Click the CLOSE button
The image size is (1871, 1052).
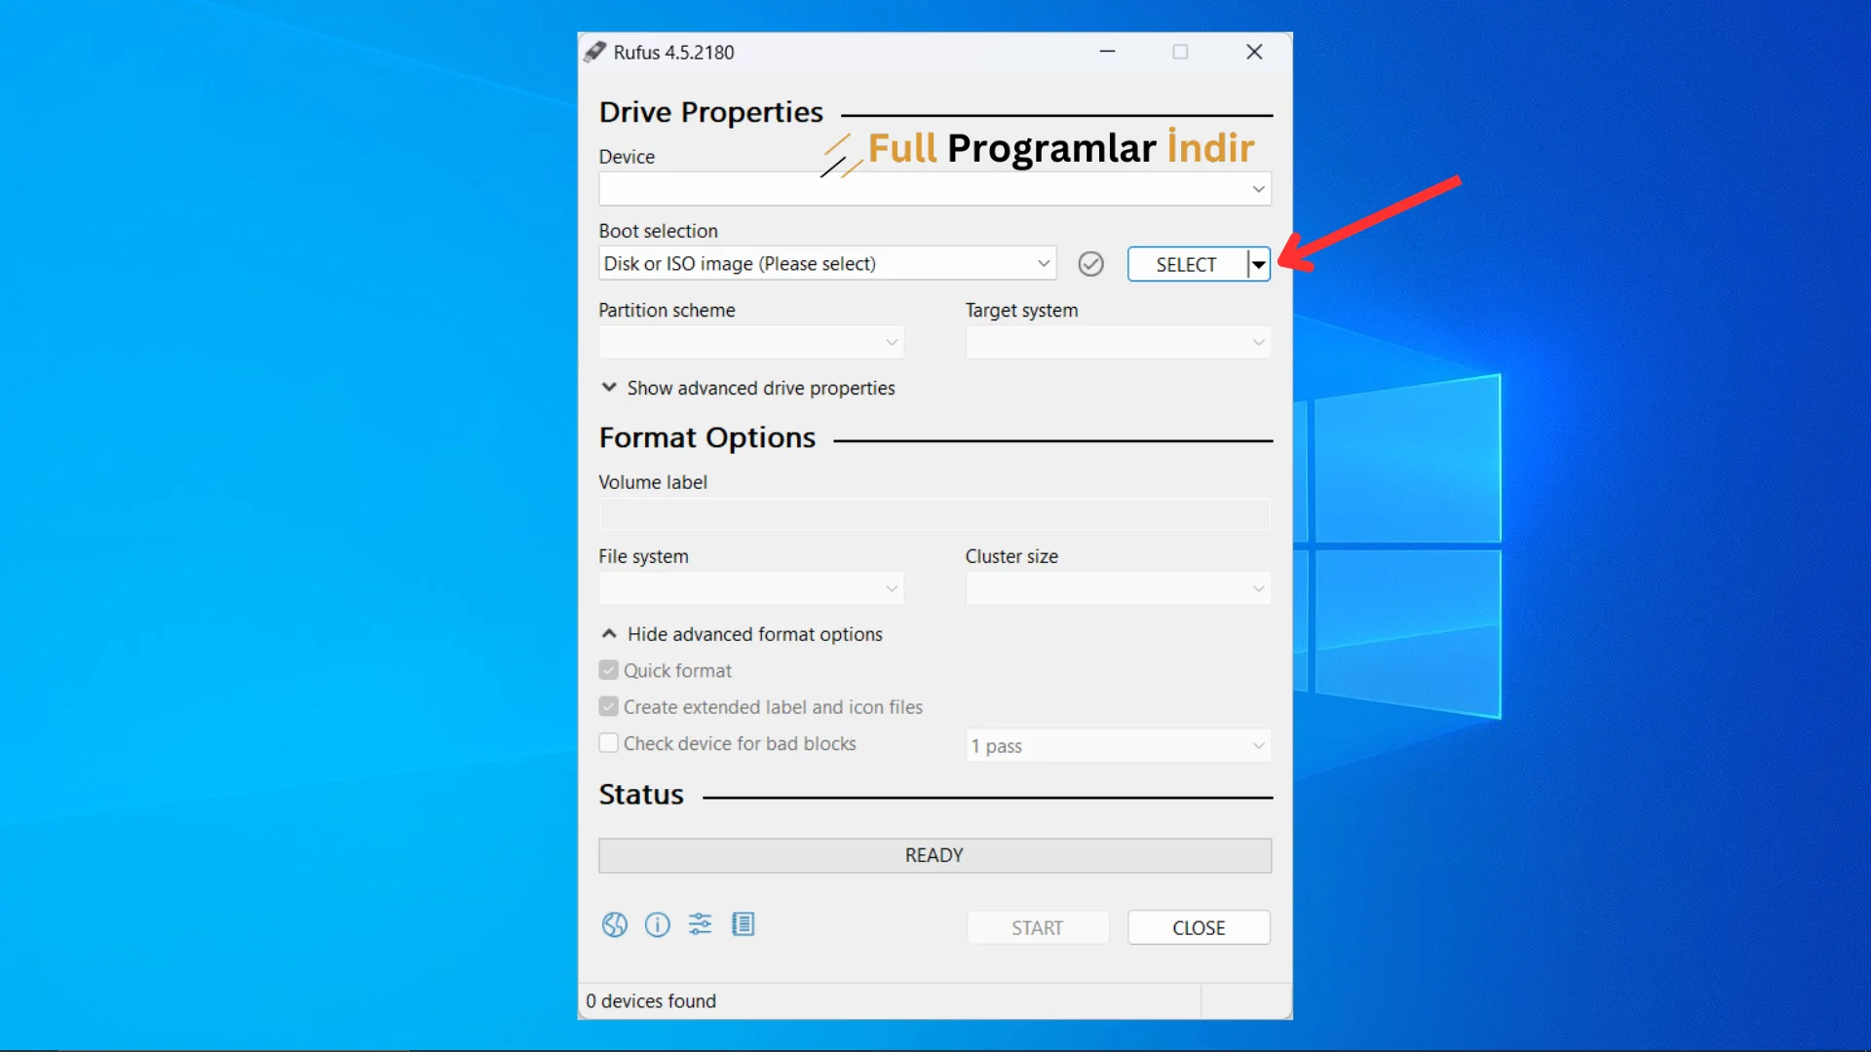[1200, 927]
